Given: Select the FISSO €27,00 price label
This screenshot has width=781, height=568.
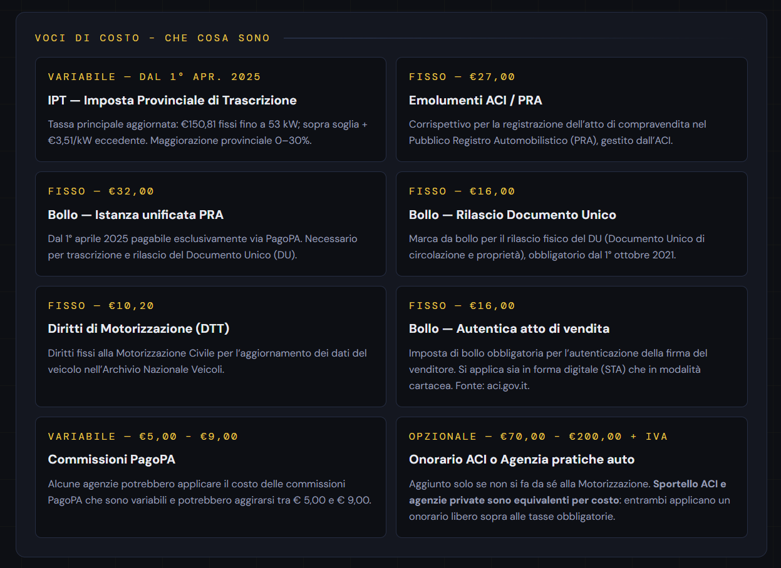Looking at the screenshot, I should (462, 77).
